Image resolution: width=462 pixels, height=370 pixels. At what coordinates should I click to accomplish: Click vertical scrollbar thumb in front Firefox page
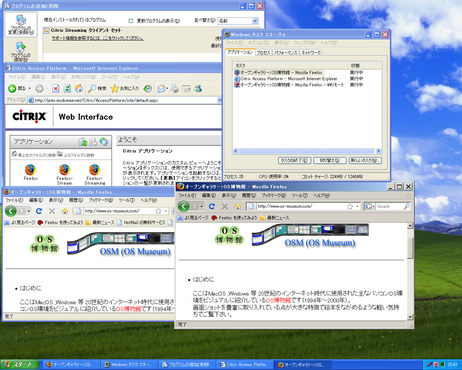[410, 248]
